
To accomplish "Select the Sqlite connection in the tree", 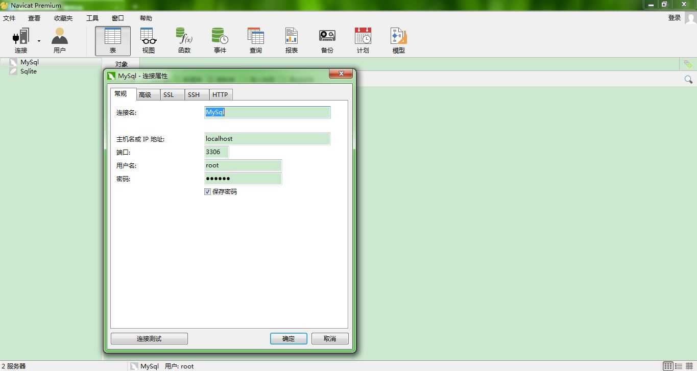I will click(x=29, y=71).
